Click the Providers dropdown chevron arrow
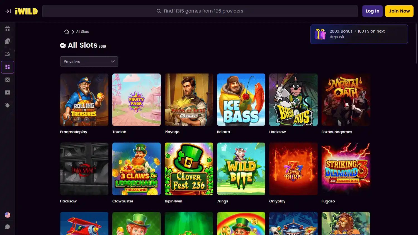 point(113,62)
